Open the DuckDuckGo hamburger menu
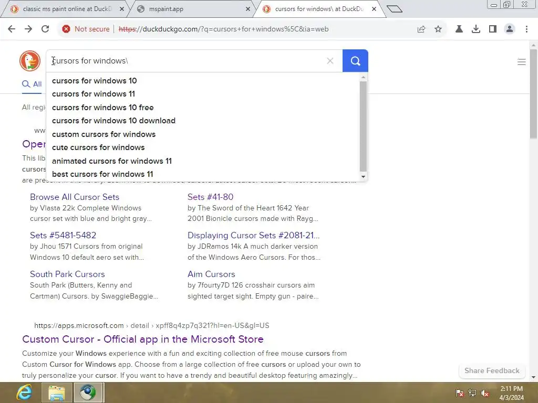The height and width of the screenshot is (403, 538). pos(522,62)
